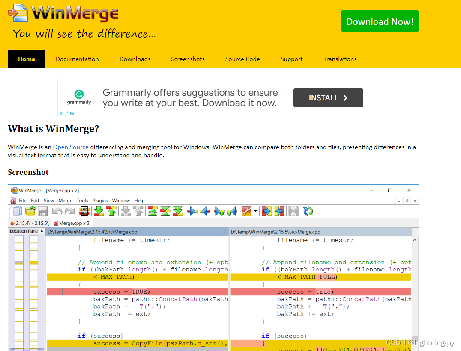The image size is (461, 351).
Task: Open the Downloads navigation link
Action: click(135, 59)
